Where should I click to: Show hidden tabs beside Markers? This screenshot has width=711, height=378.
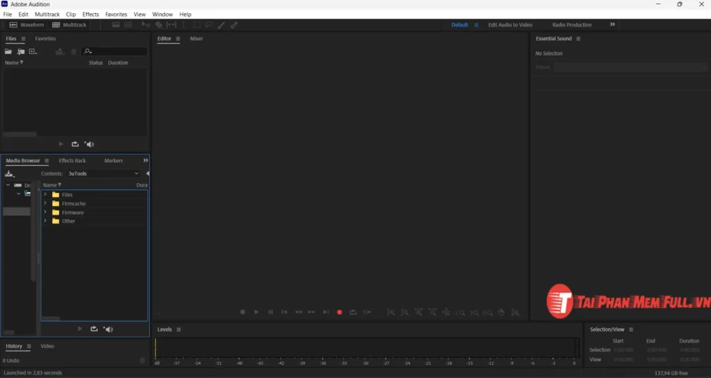pos(146,160)
